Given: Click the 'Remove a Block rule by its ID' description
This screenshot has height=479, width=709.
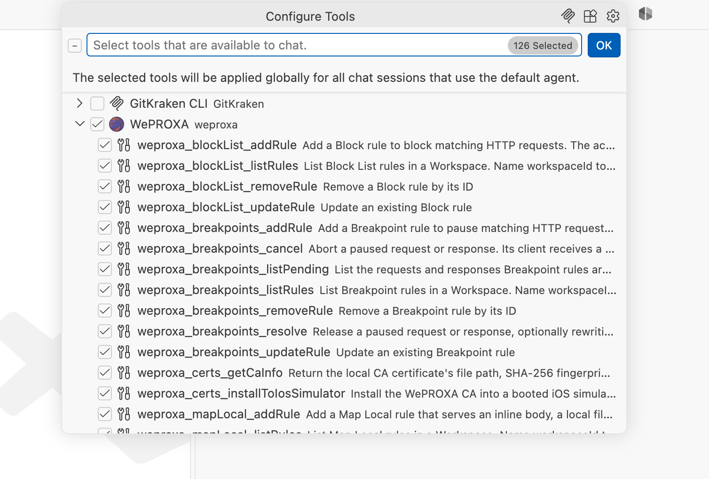Looking at the screenshot, I should pos(398,187).
